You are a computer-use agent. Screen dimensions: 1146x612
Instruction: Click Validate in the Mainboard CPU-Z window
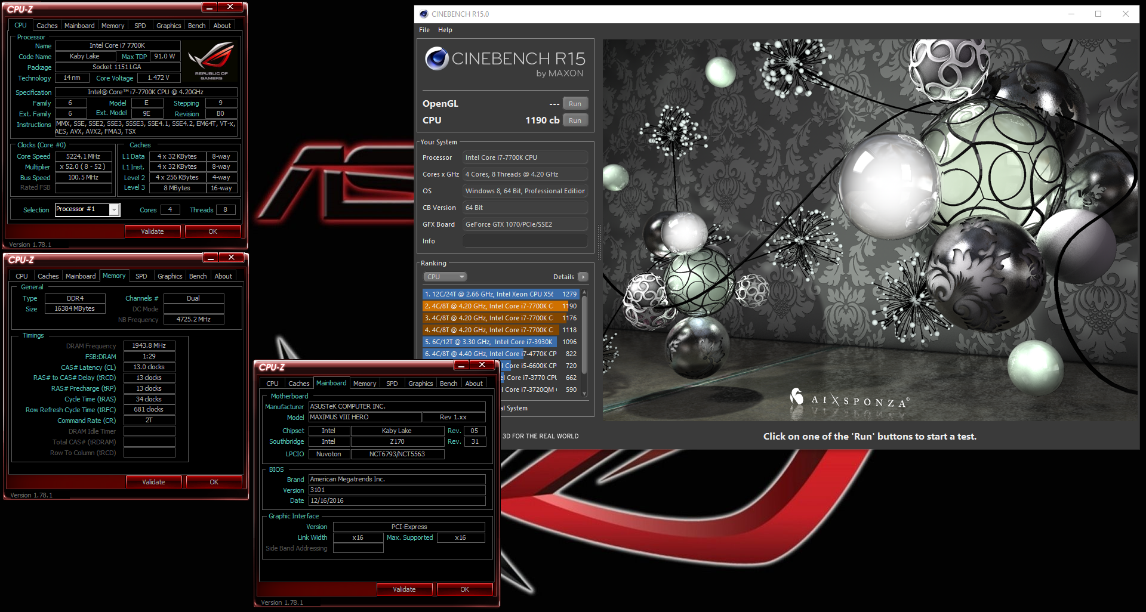tap(404, 589)
